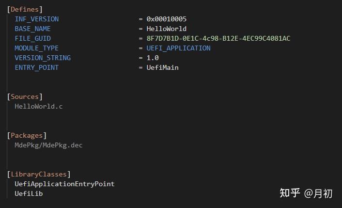Click the UefiApplicationEntryPoint library line
The width and height of the screenshot is (342, 208).
[x=64, y=184]
